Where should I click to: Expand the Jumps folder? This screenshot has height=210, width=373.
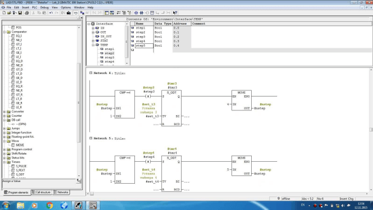pyautogui.click(x=4, y=128)
